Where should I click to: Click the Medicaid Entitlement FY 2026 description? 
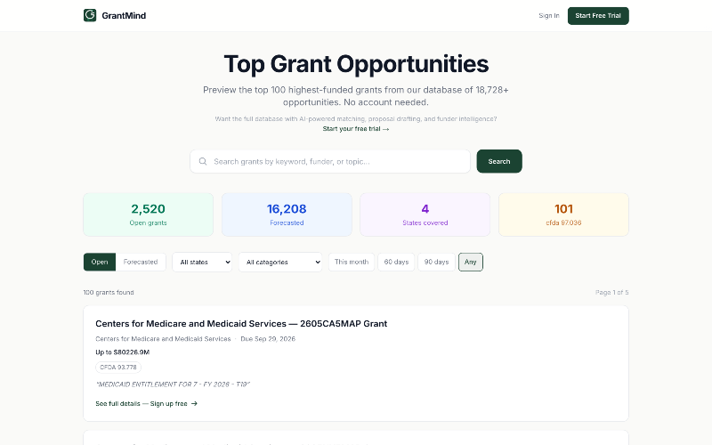point(173,384)
